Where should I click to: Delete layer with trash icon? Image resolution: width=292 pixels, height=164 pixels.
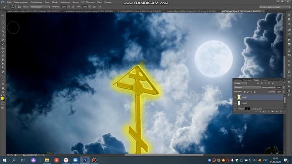(281, 112)
